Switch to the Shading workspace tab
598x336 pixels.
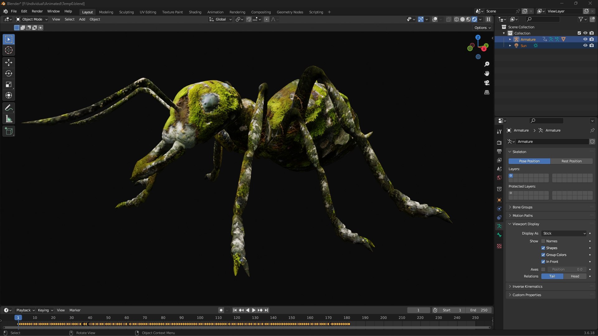pyautogui.click(x=195, y=12)
